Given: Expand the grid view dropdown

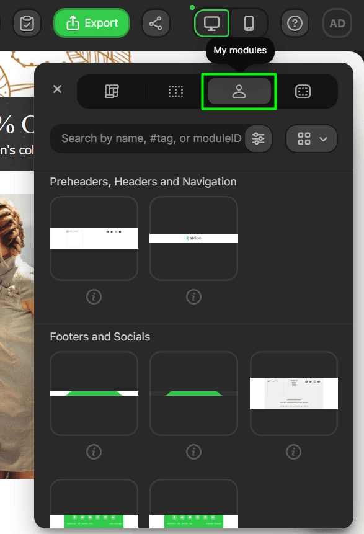Looking at the screenshot, I should click(311, 138).
